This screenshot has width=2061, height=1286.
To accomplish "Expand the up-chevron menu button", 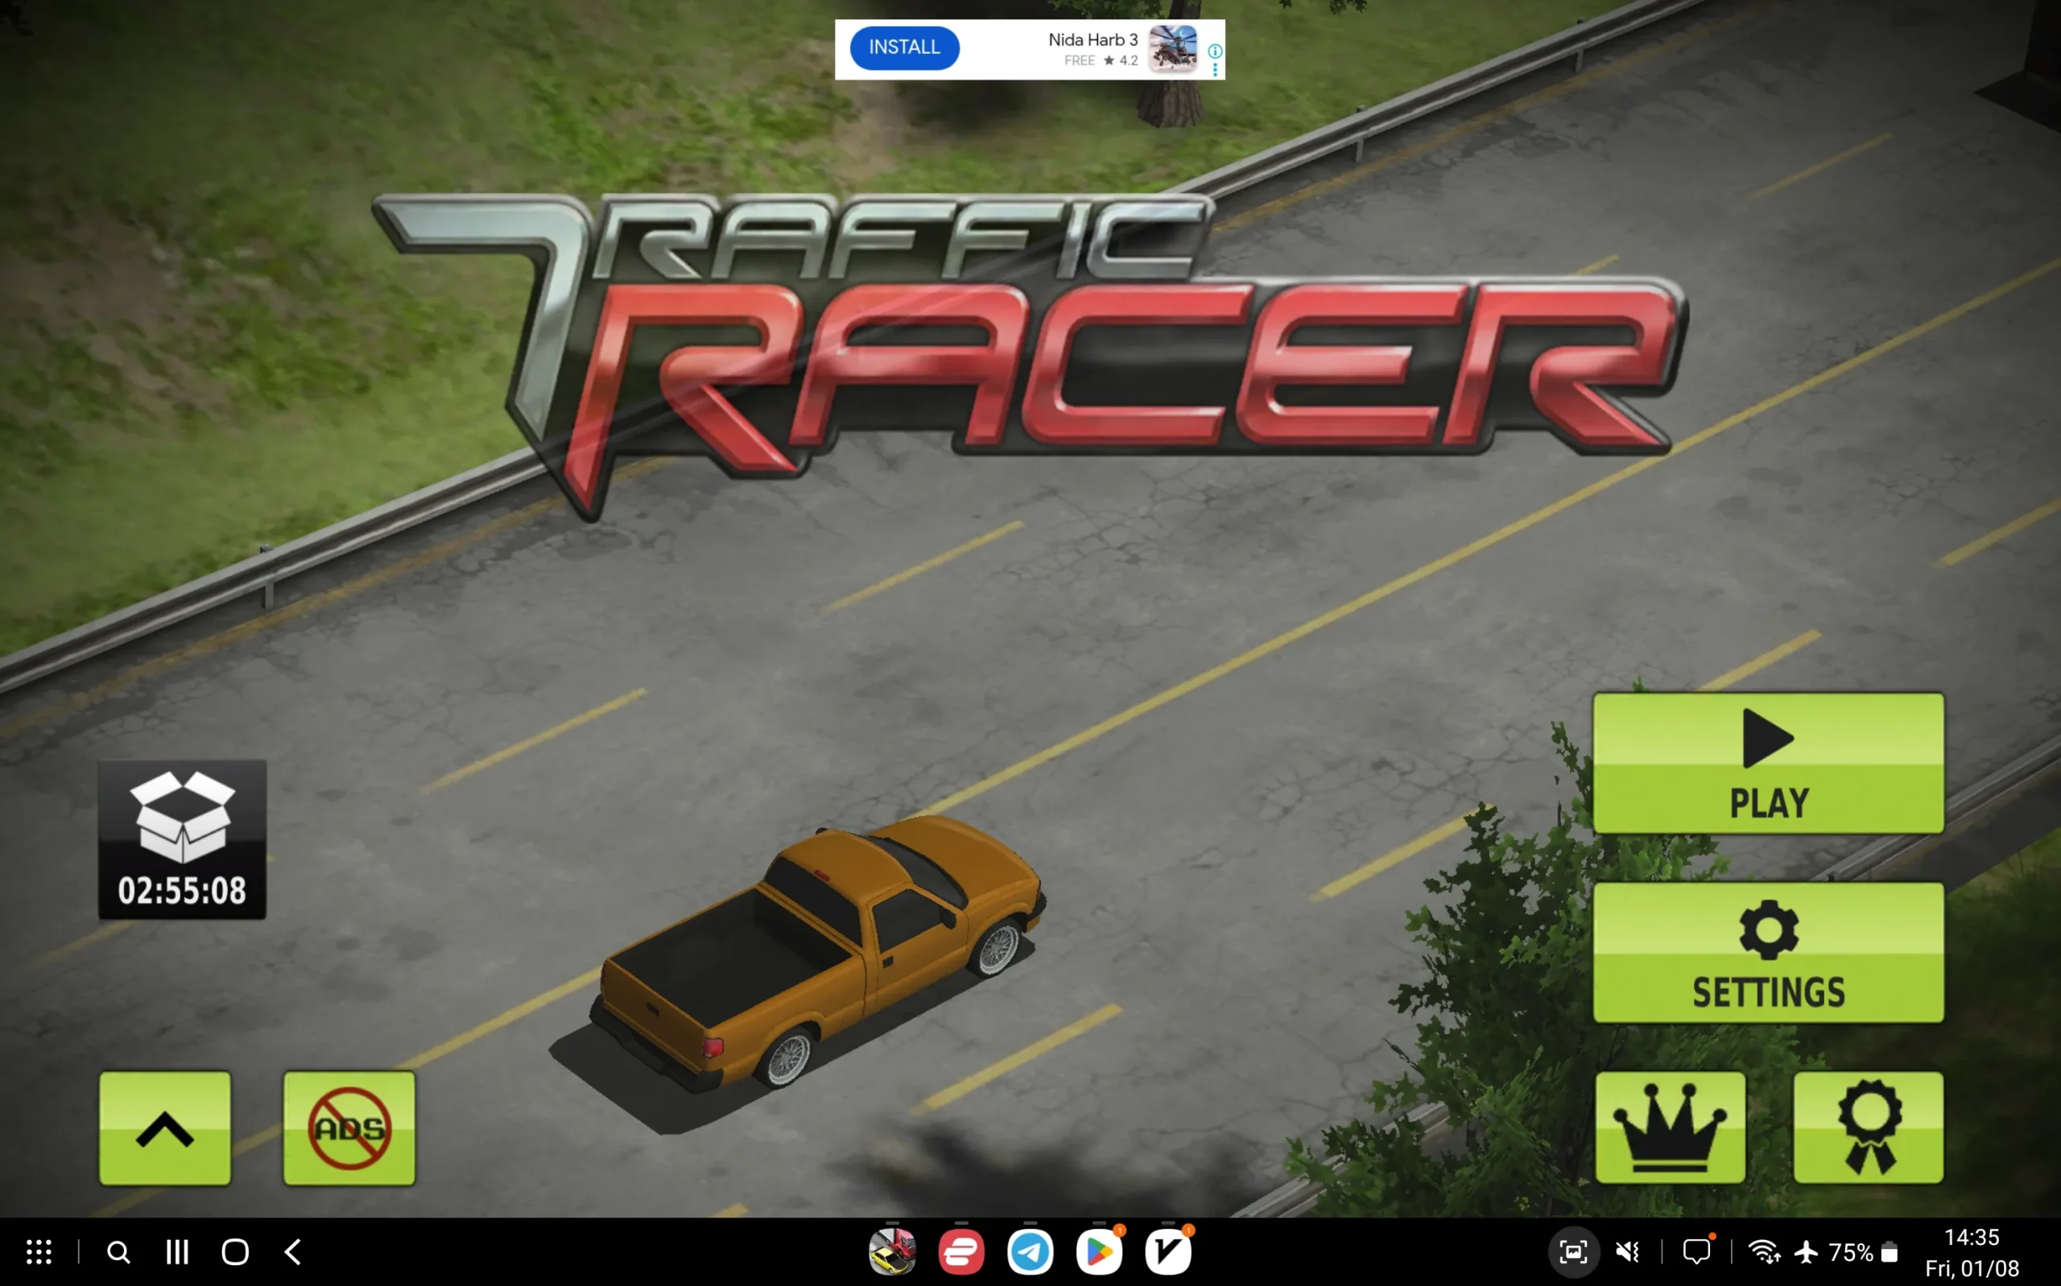I will coord(165,1127).
